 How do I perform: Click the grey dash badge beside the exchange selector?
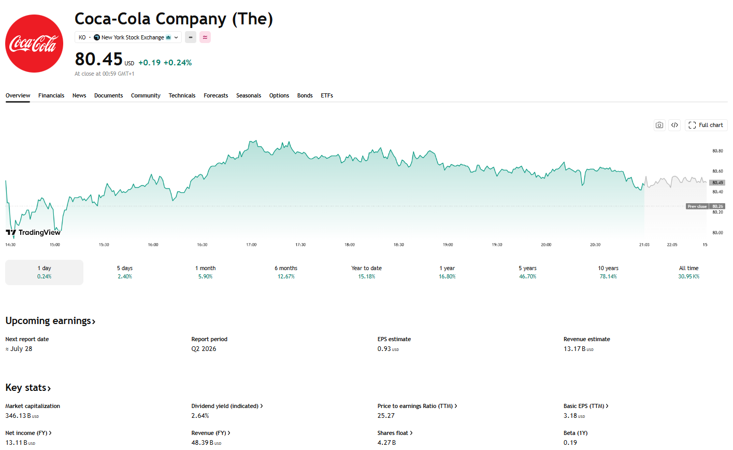click(x=191, y=37)
